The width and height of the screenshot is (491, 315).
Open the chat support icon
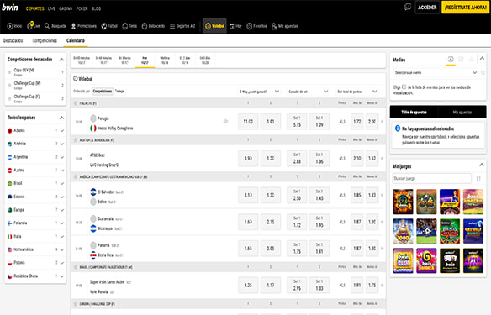(408, 7)
